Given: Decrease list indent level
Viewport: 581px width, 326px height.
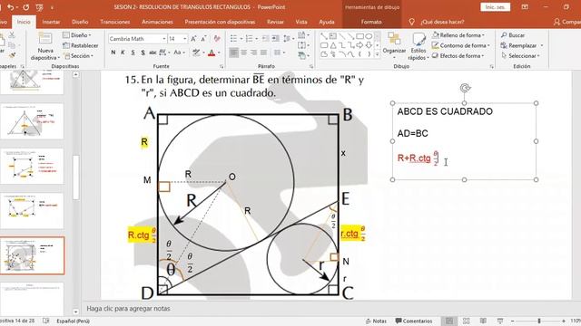Looking at the screenshot, I should coord(266,38).
